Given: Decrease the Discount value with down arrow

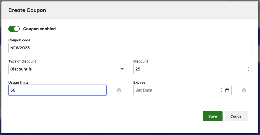Looking at the screenshot, I should coord(248,70).
